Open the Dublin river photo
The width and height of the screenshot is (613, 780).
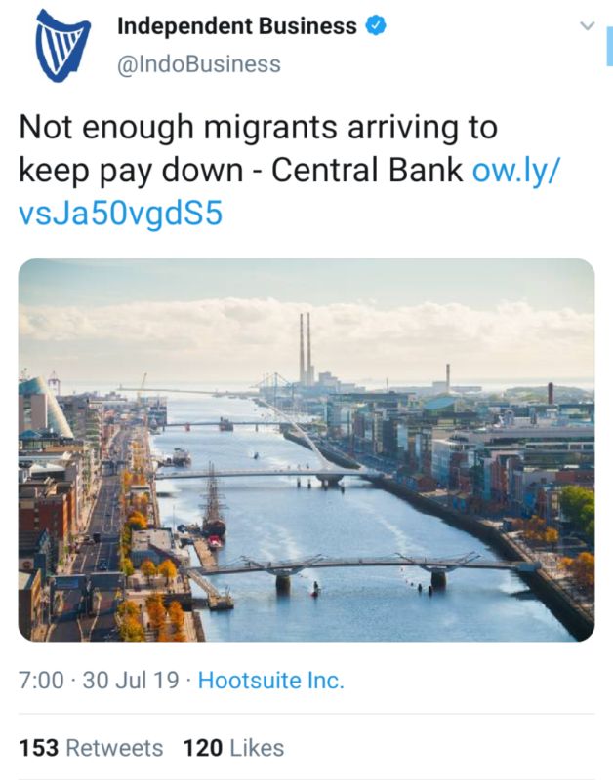coord(306,449)
